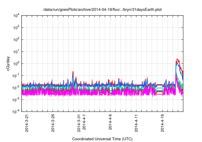Click the 10^-2 y-axis tick label

click(x=16, y=87)
